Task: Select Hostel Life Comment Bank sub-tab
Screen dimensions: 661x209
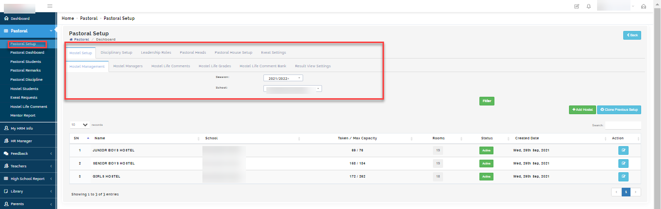Action: click(x=263, y=66)
